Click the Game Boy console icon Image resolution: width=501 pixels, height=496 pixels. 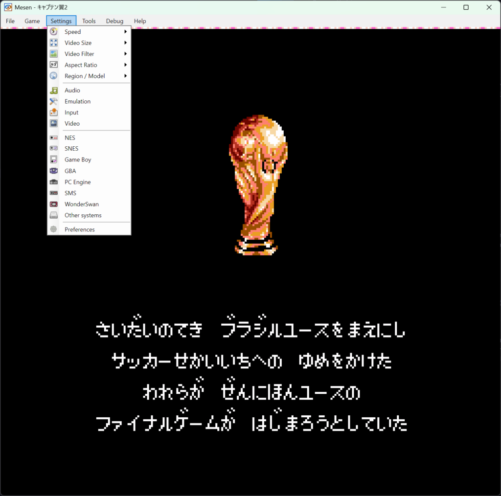click(x=54, y=160)
